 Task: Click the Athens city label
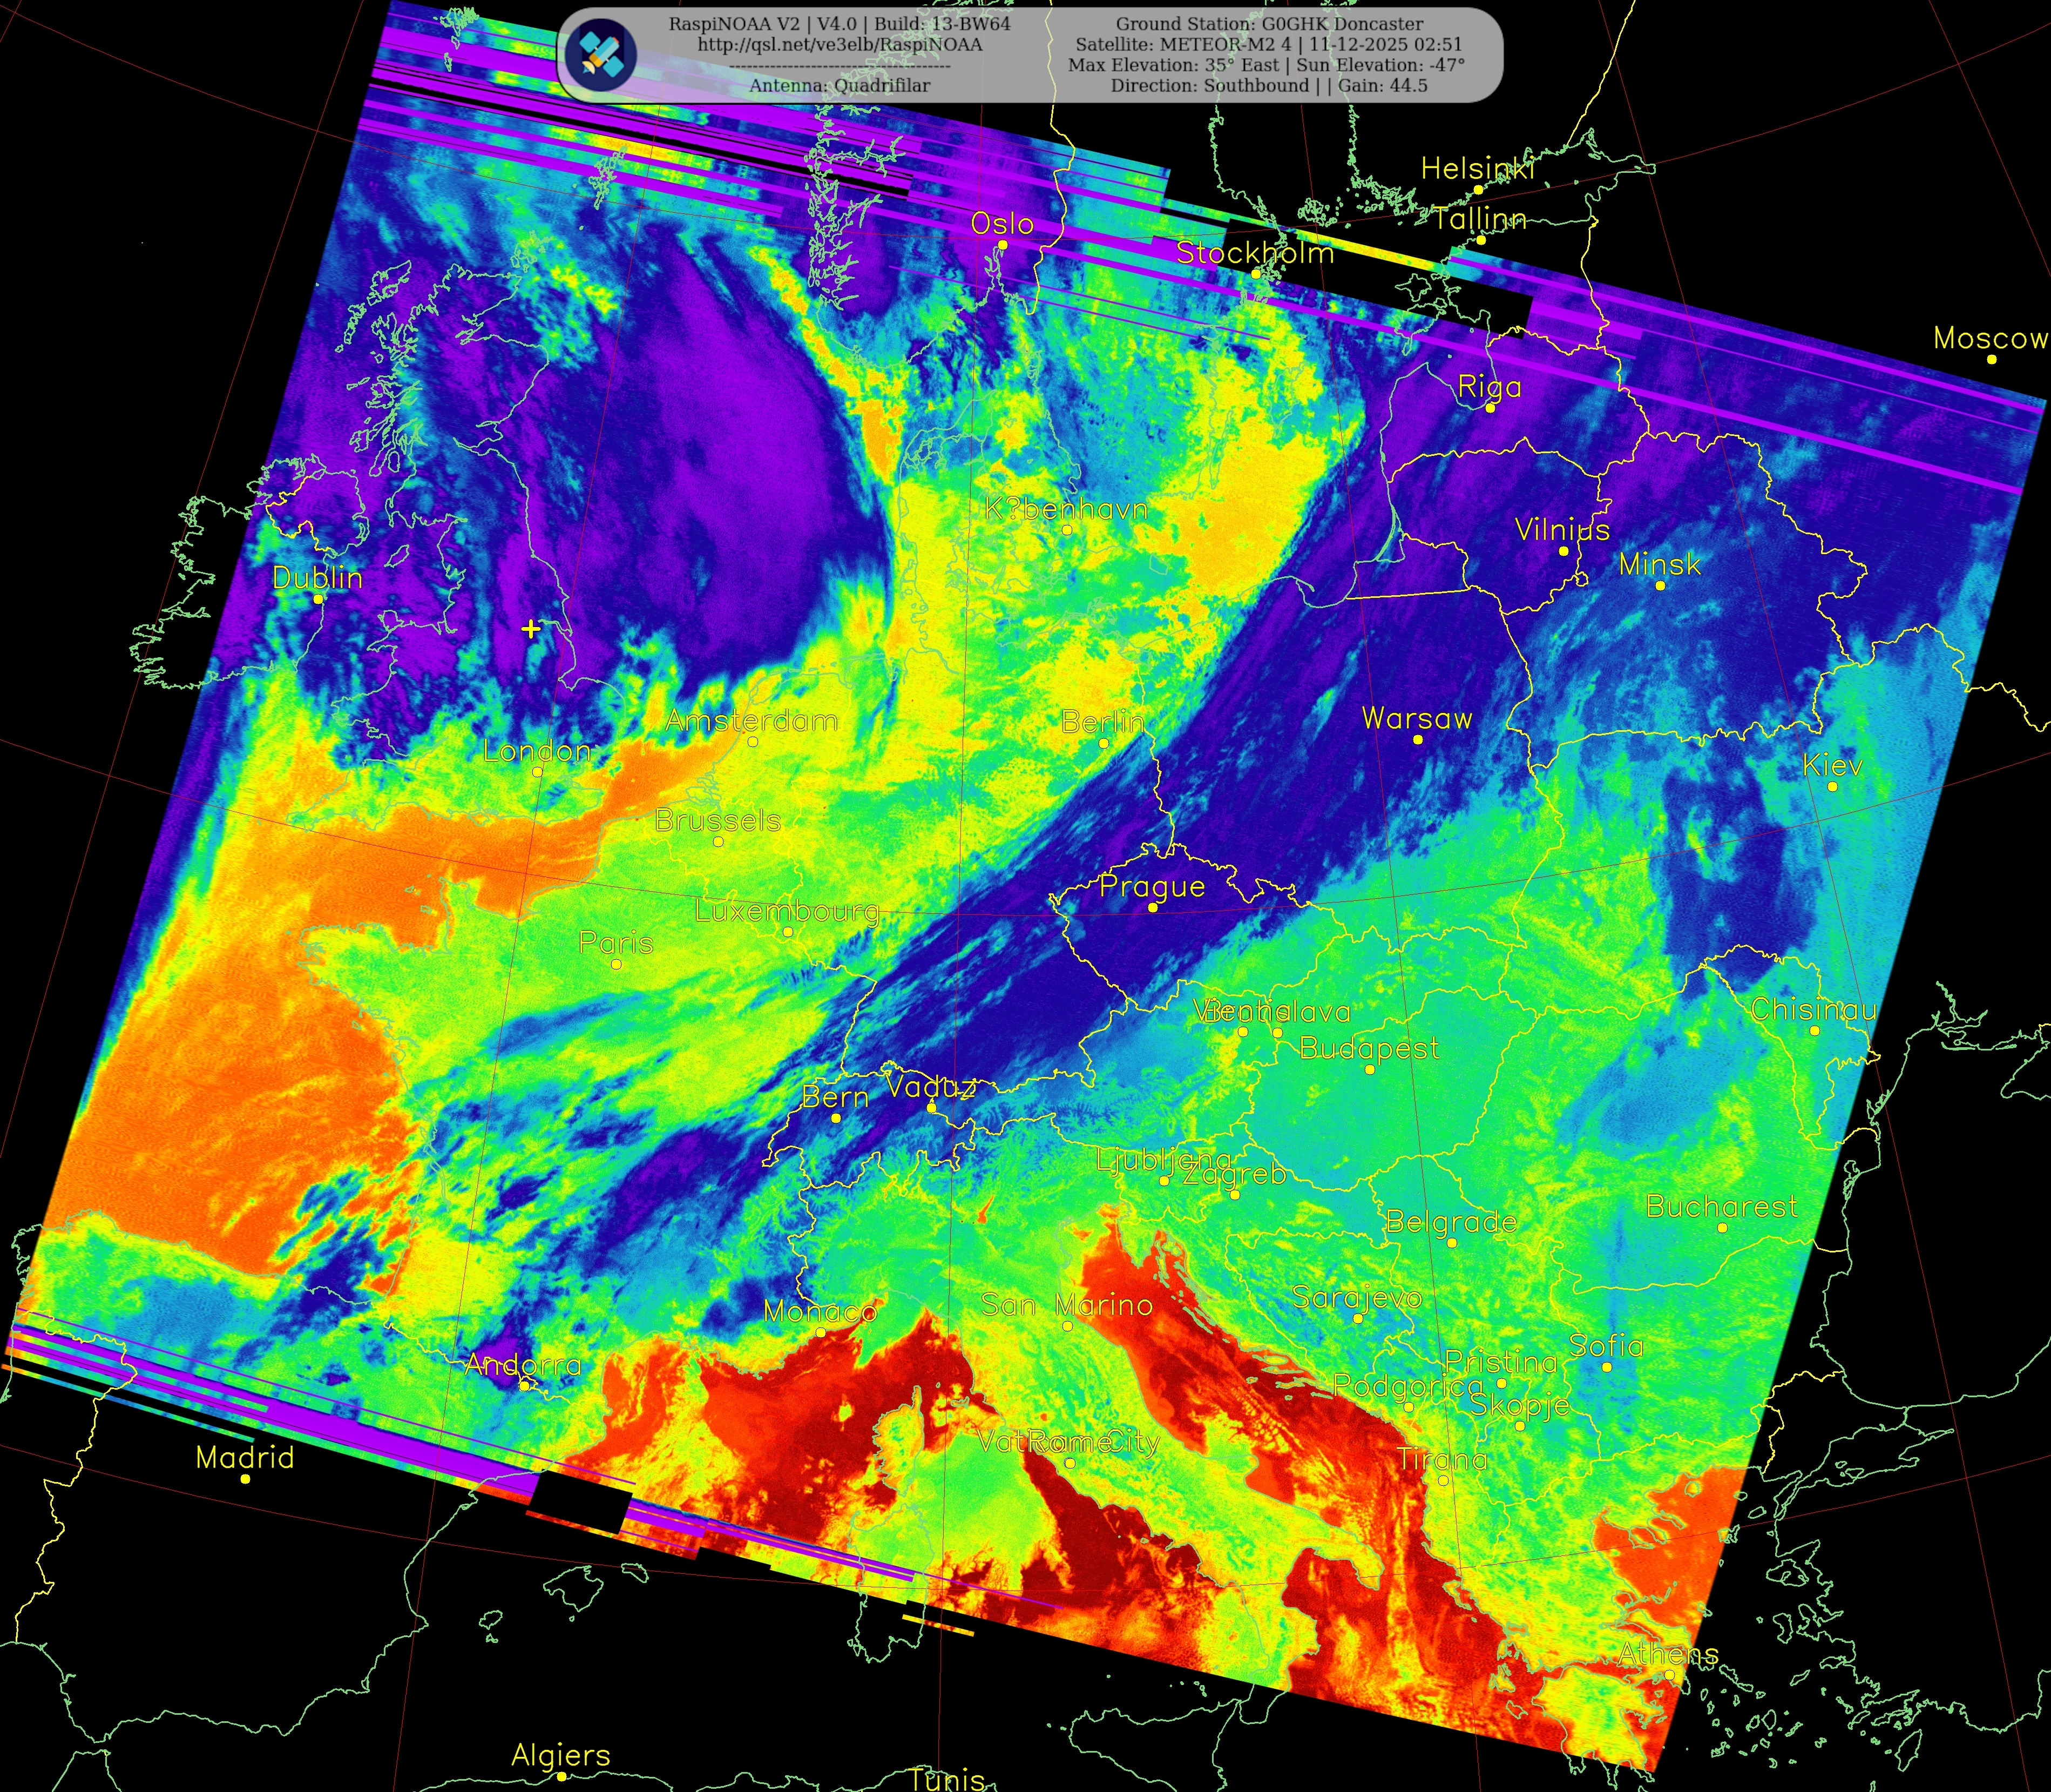(1668, 1654)
